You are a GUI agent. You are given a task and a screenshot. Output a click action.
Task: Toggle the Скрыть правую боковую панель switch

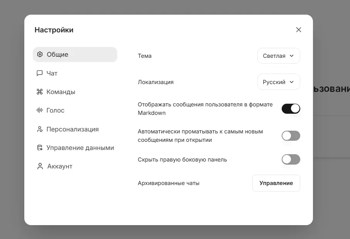pyautogui.click(x=291, y=159)
